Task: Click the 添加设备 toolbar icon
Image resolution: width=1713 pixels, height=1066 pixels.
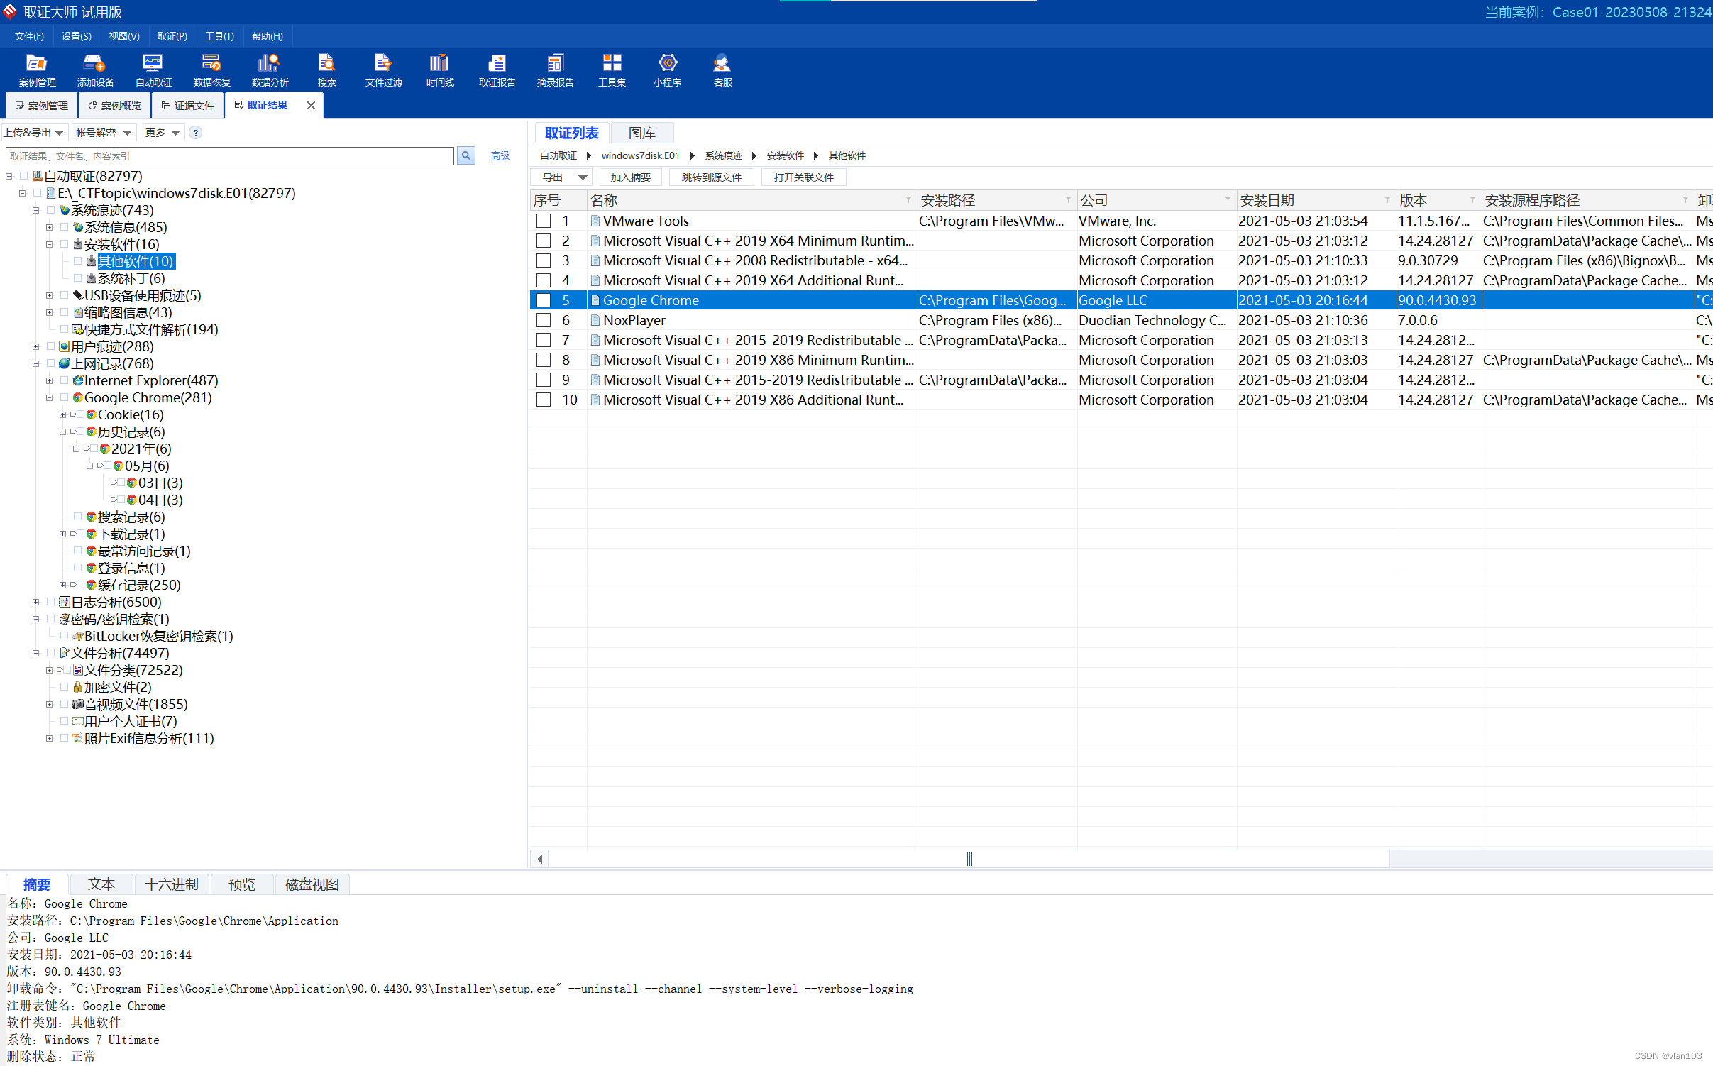Action: click(95, 70)
